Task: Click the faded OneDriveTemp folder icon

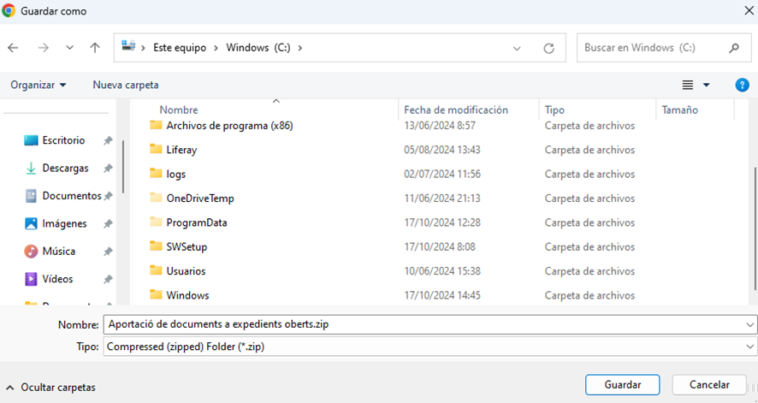Action: [x=156, y=198]
